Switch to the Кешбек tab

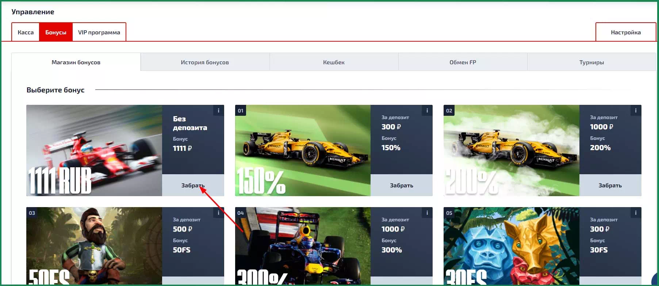[x=334, y=62]
